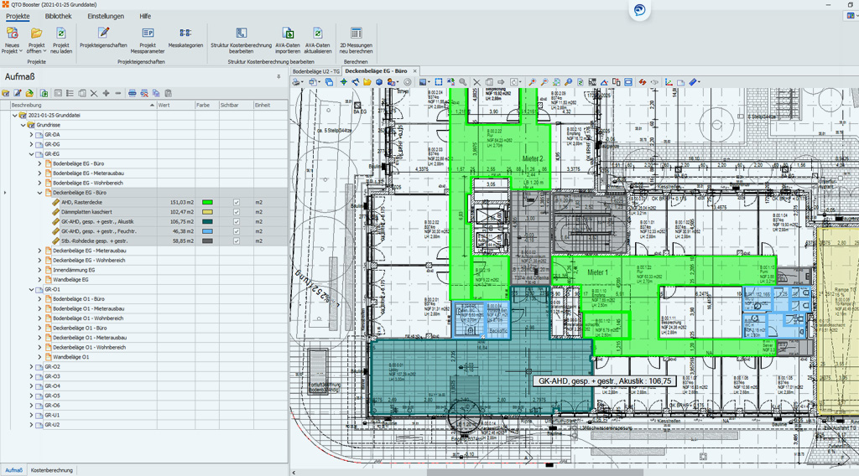Click AVA-Daten importieren icon
Screen dimensions: 859x476
coord(287,34)
